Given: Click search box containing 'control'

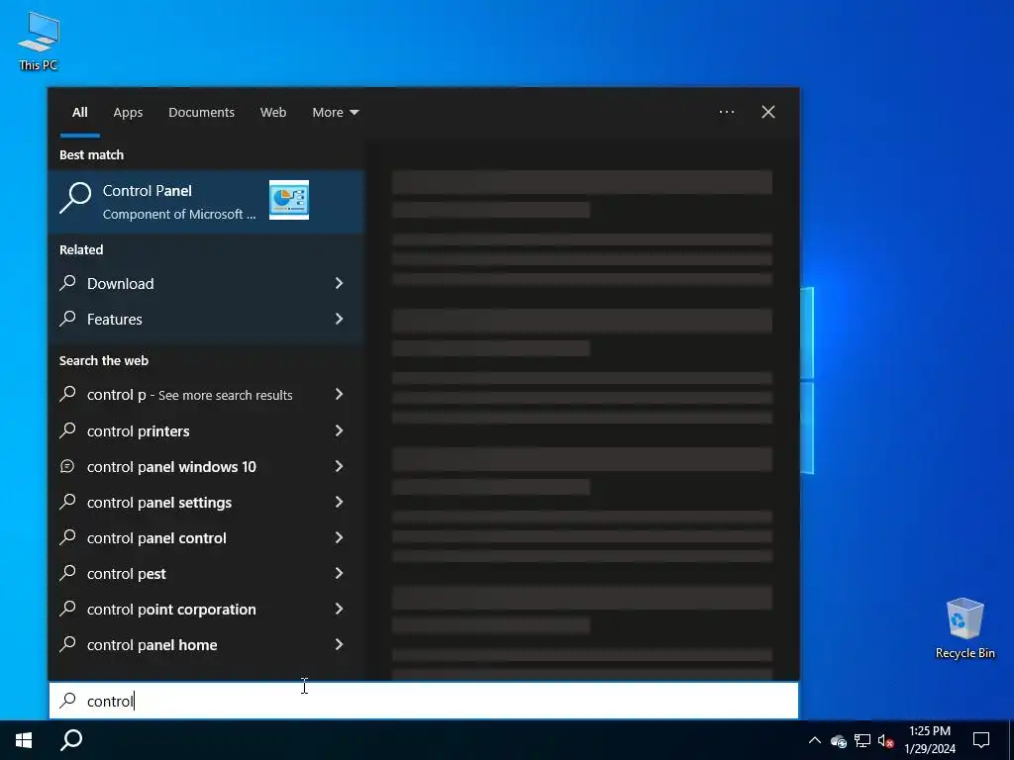Looking at the screenshot, I should 424,701.
